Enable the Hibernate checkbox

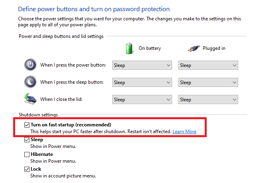[27, 154]
